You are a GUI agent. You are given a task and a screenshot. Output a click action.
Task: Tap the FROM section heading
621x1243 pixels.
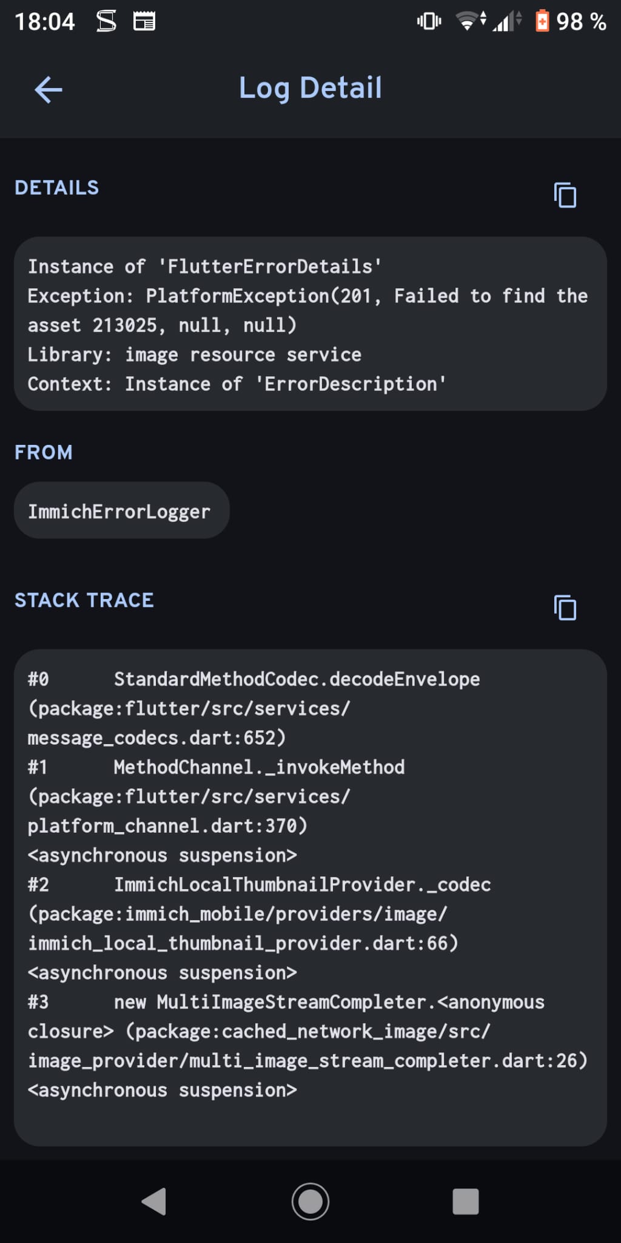(x=44, y=452)
